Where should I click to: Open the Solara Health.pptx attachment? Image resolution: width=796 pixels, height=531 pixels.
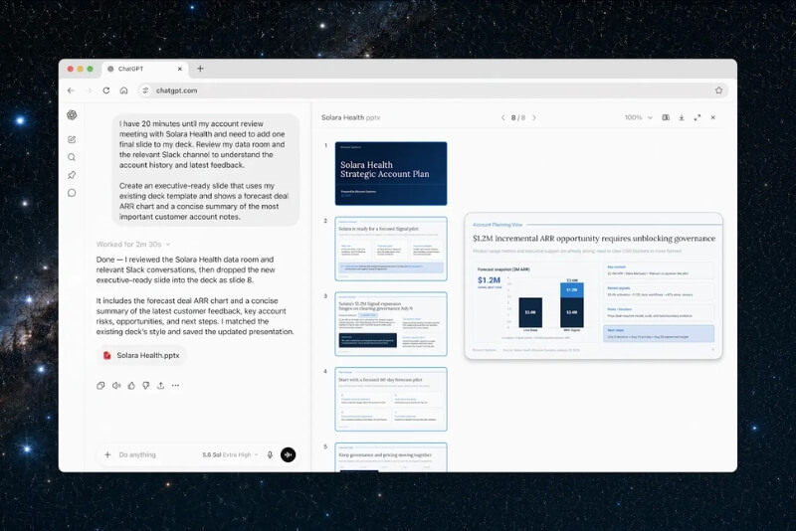coord(141,356)
